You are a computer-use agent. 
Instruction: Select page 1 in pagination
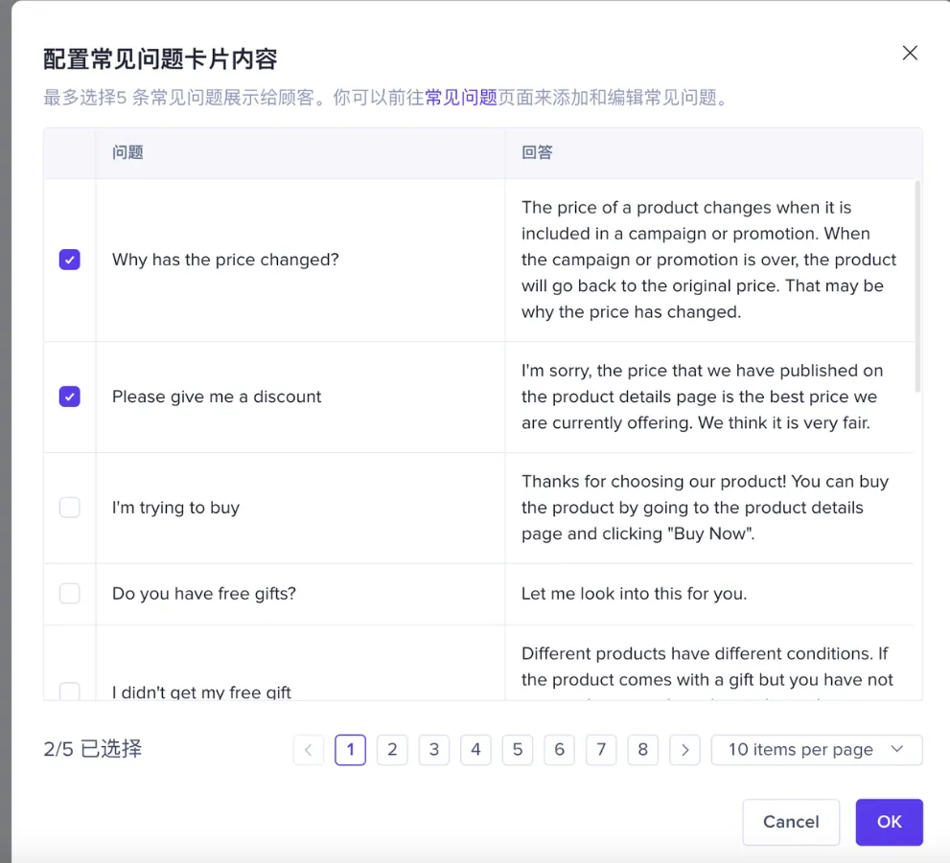point(350,750)
